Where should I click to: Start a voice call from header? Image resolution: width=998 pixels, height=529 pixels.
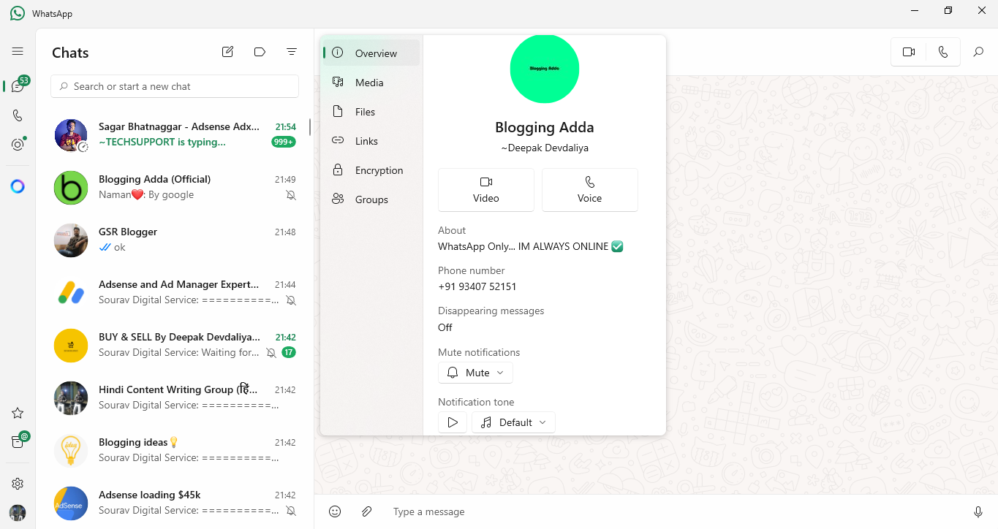point(943,52)
